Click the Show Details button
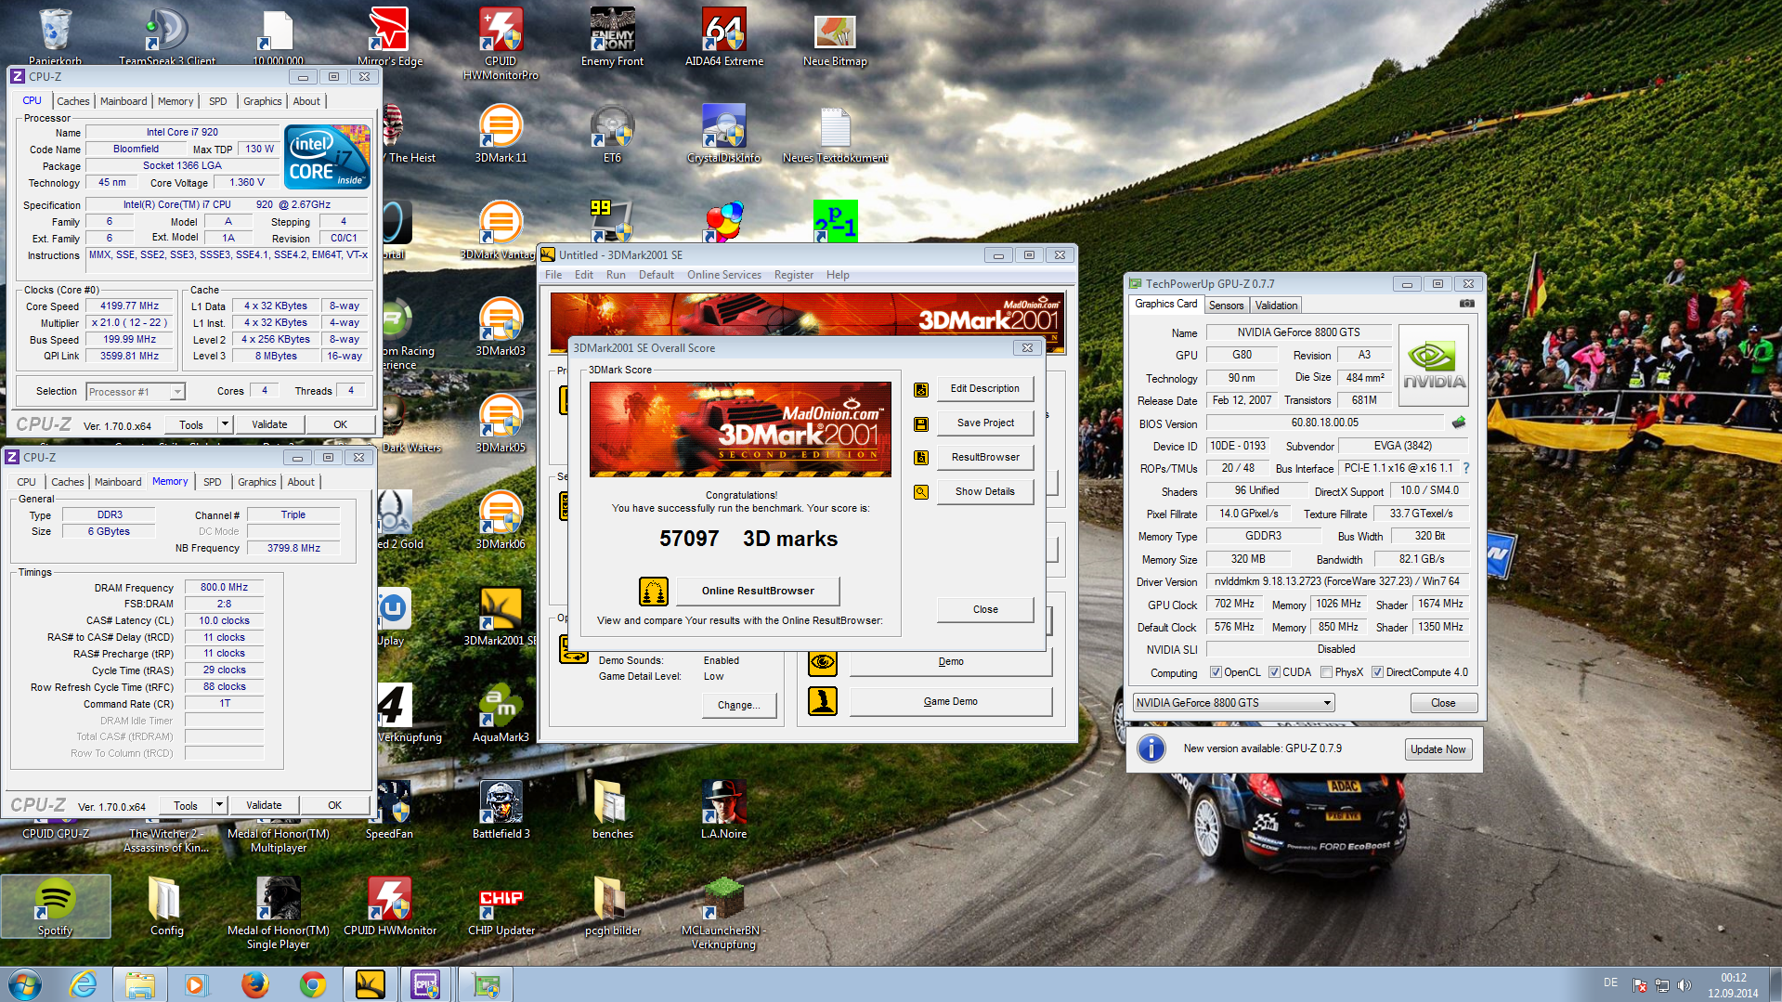This screenshot has width=1782, height=1002. (984, 492)
